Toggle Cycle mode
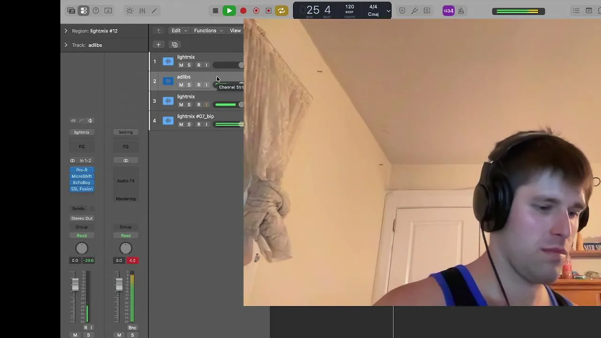Screen dimensions: 601x338 [x=281, y=11]
